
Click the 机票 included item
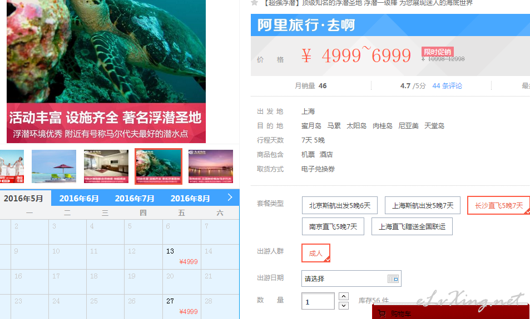(x=308, y=154)
